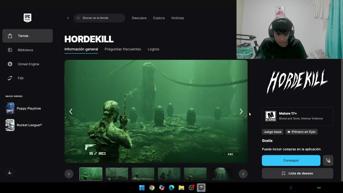Image resolution: width=343 pixels, height=193 pixels.
Task: Select the third screenshot thumbnail
Action: click(143, 174)
